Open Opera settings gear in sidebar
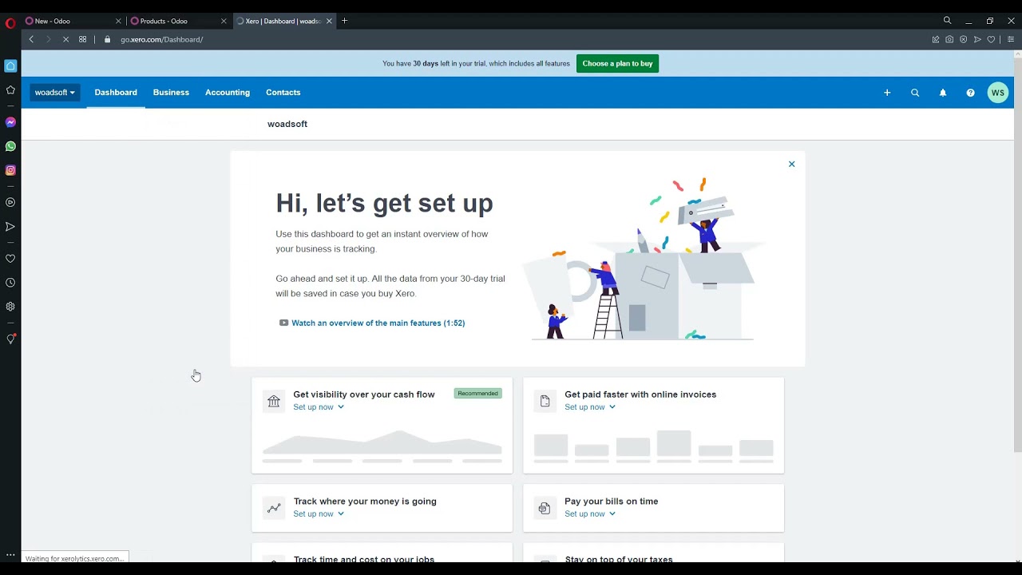The image size is (1022, 575). tap(10, 307)
